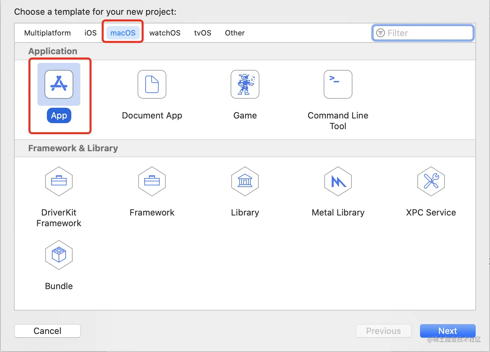Image resolution: width=490 pixels, height=352 pixels.
Task: Click the Command Line Tool label
Action: [x=338, y=121]
